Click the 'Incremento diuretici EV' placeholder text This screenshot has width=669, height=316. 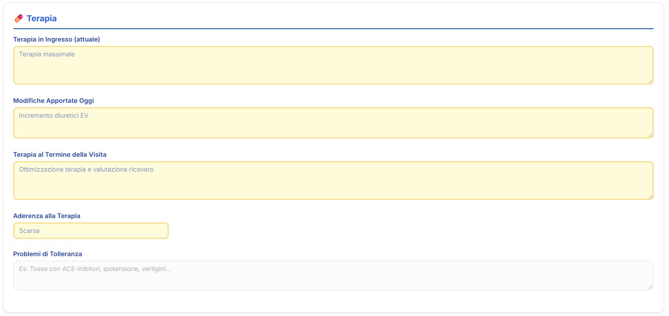pyautogui.click(x=53, y=115)
